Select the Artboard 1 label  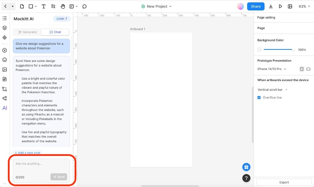pyautogui.click(x=138, y=29)
